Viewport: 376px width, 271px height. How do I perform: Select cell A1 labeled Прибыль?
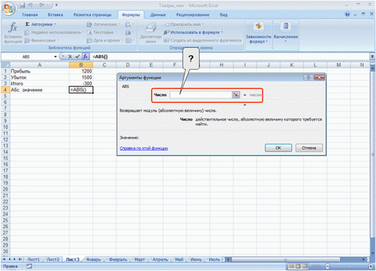point(39,71)
